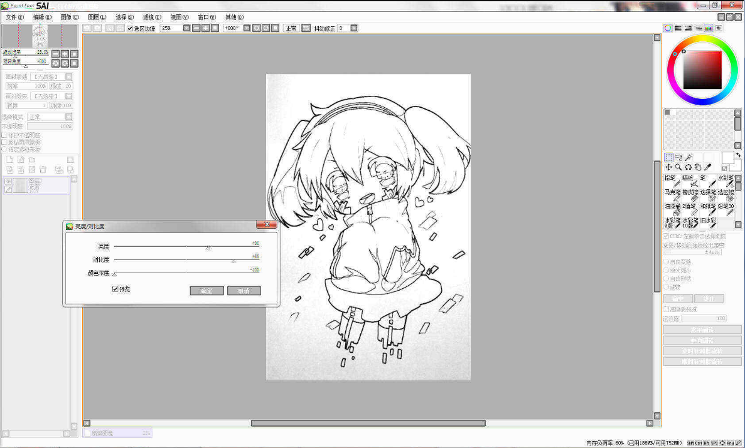Open the 抖动修正 stabilizer dropdown
Screen dimensions: 745x448
354,28
